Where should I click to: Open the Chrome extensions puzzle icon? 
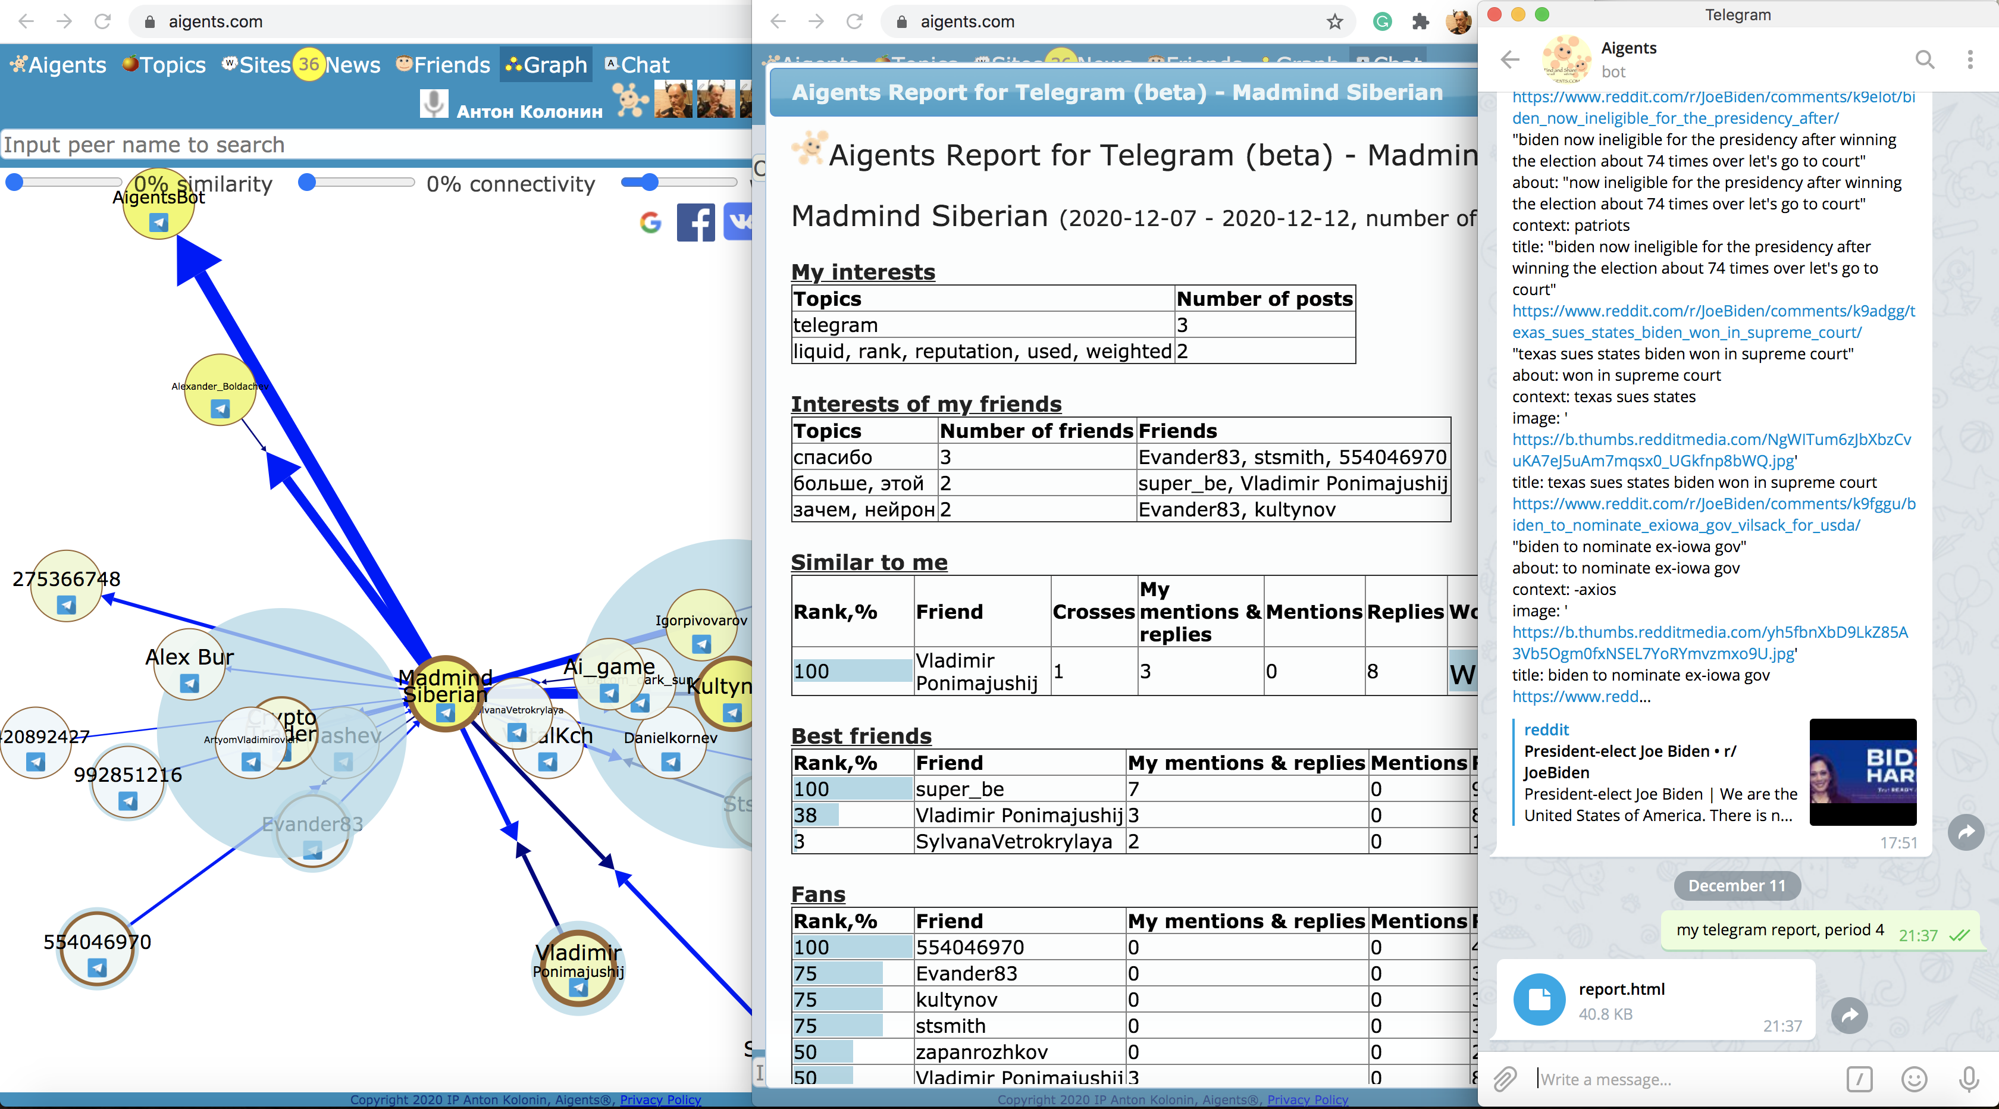pyautogui.click(x=1420, y=22)
